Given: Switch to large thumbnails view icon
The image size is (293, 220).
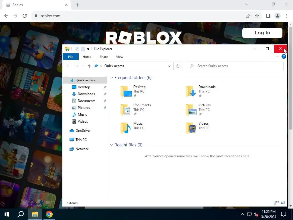Looking at the screenshot, I should pyautogui.click(x=283, y=203).
